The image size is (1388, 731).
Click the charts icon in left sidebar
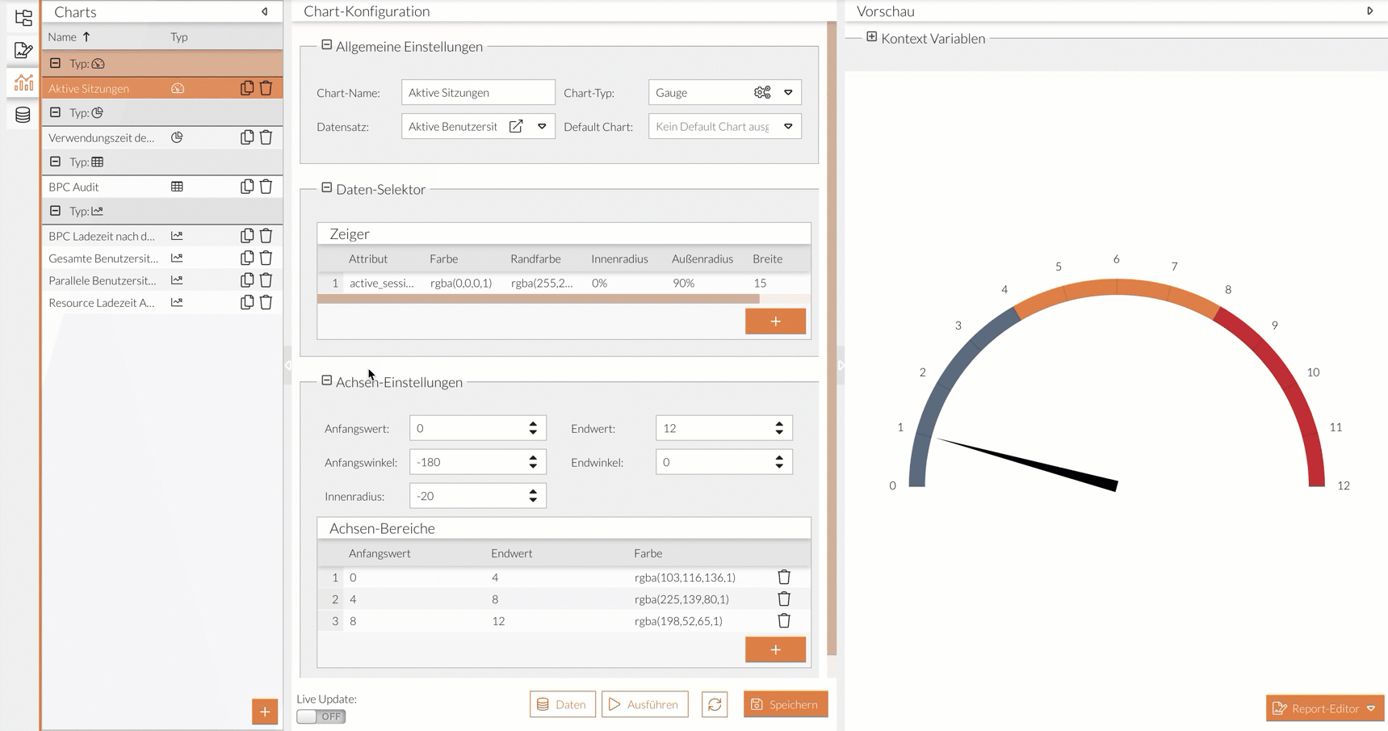pyautogui.click(x=23, y=82)
